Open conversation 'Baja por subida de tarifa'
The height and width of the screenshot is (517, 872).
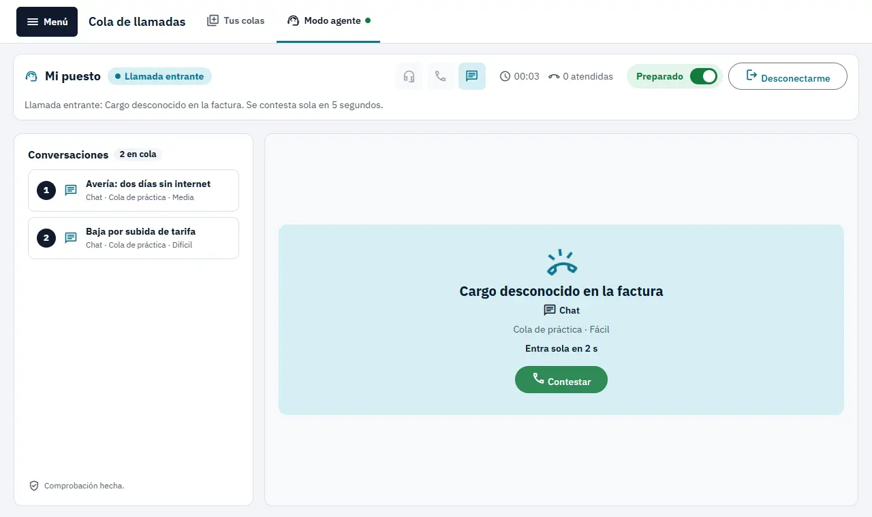click(x=134, y=238)
